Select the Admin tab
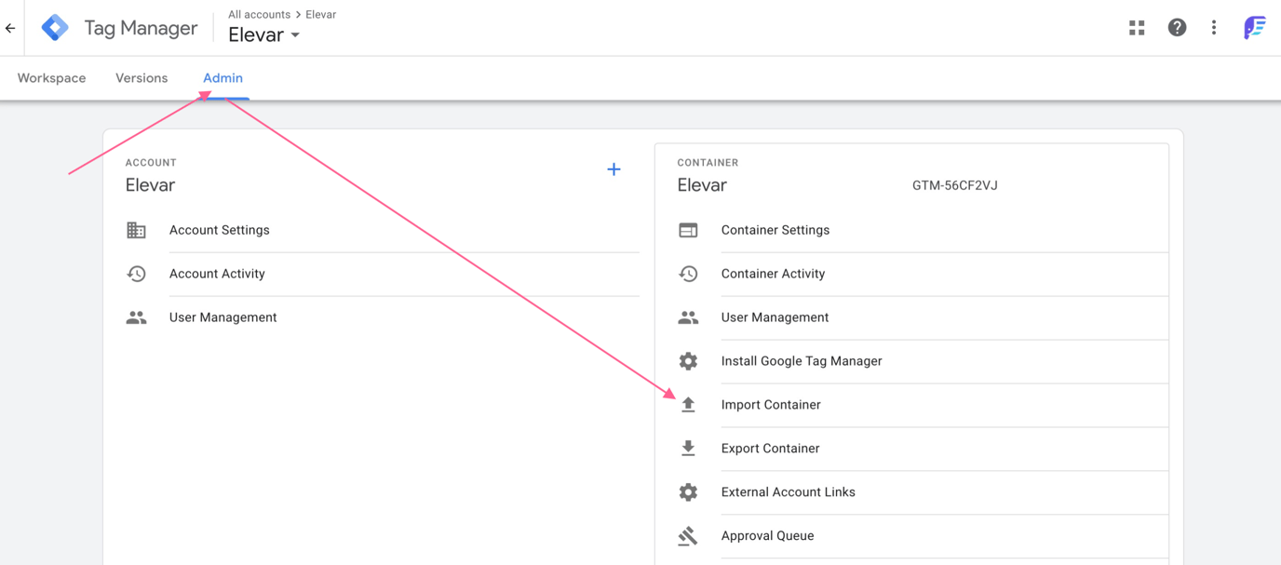Image resolution: width=1281 pixels, height=565 pixels. pyautogui.click(x=223, y=78)
